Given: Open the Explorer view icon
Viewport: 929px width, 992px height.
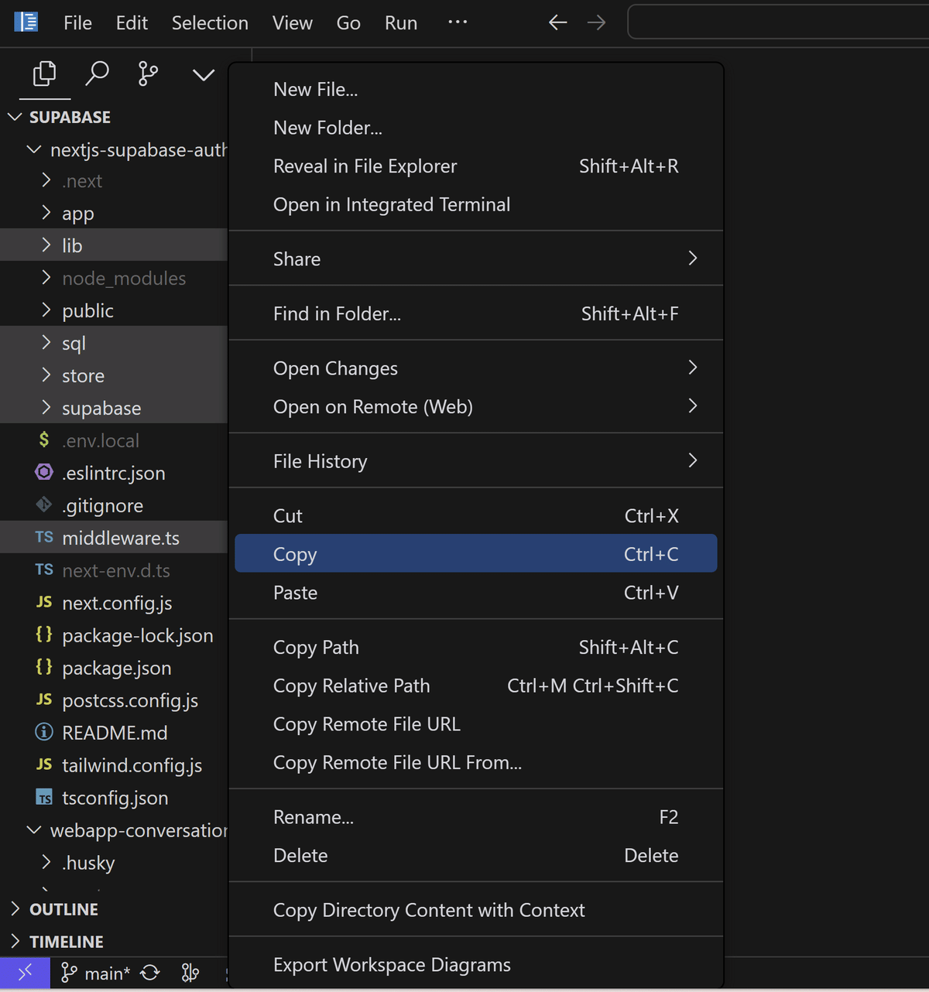Looking at the screenshot, I should (45, 74).
